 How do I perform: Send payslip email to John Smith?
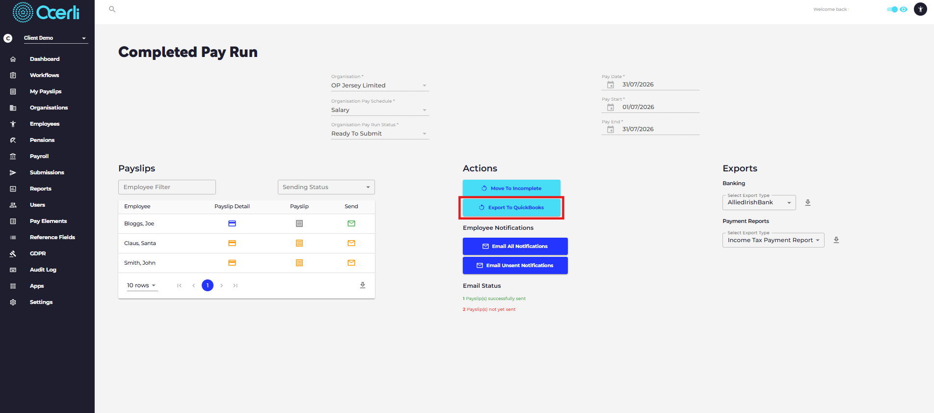click(351, 263)
